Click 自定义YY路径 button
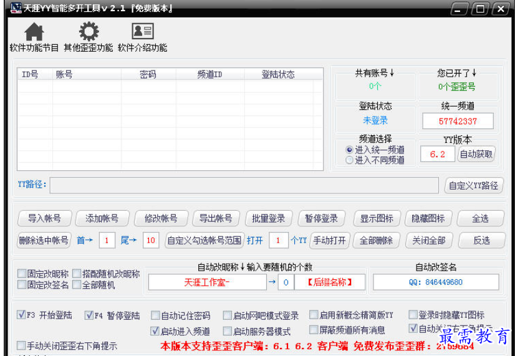Screen dimensions: 515x356 click(x=474, y=186)
